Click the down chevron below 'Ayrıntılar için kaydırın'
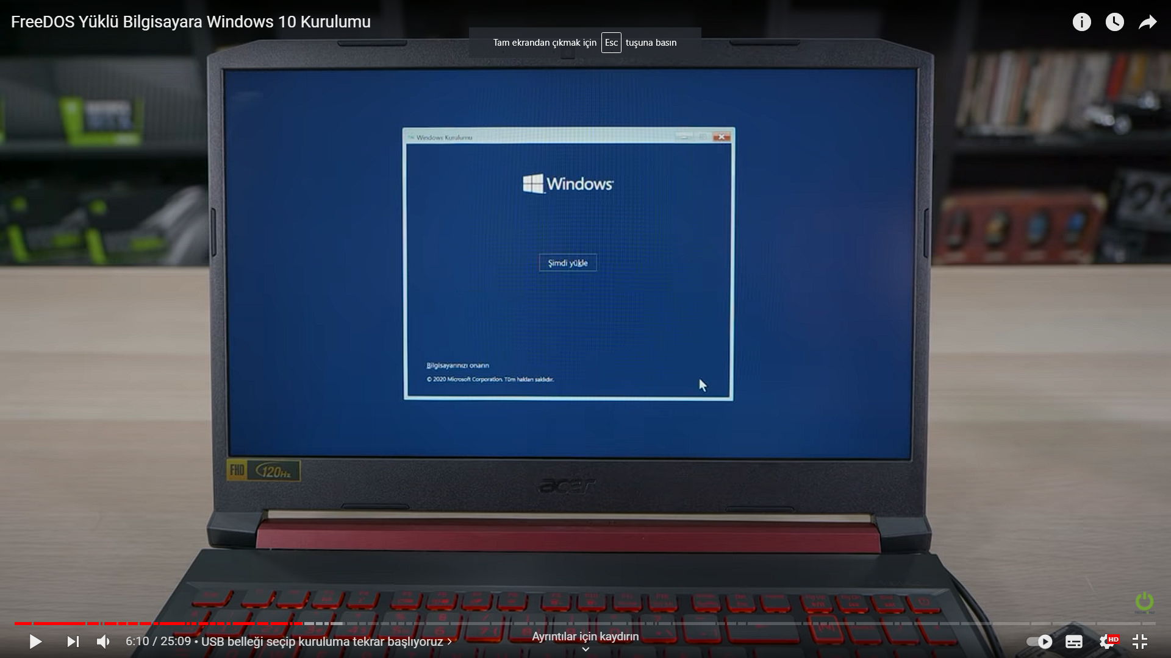This screenshot has width=1171, height=658. [x=585, y=649]
